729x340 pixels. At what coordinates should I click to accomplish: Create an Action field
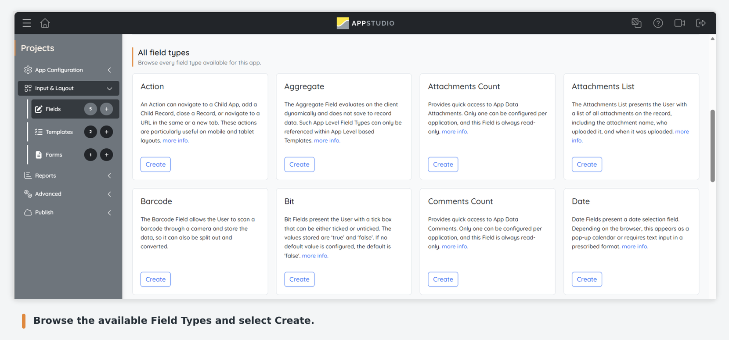click(155, 165)
